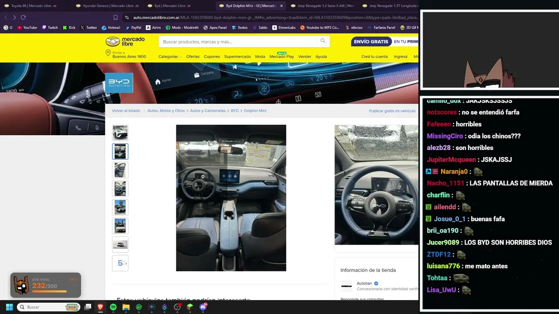Open the Twitter bookmark
Screen dimensions: 559x314
coord(88,27)
